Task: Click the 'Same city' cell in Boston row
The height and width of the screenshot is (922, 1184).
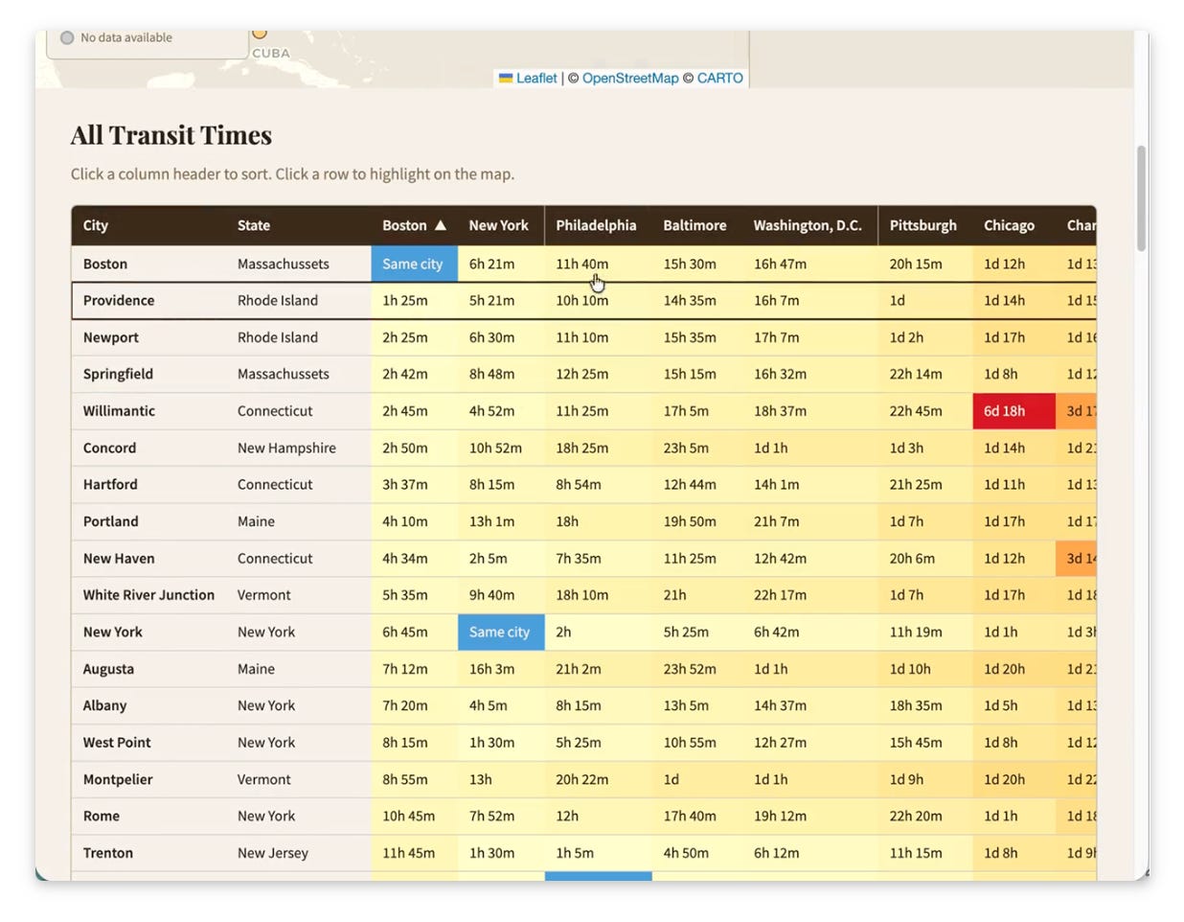Action: click(414, 264)
